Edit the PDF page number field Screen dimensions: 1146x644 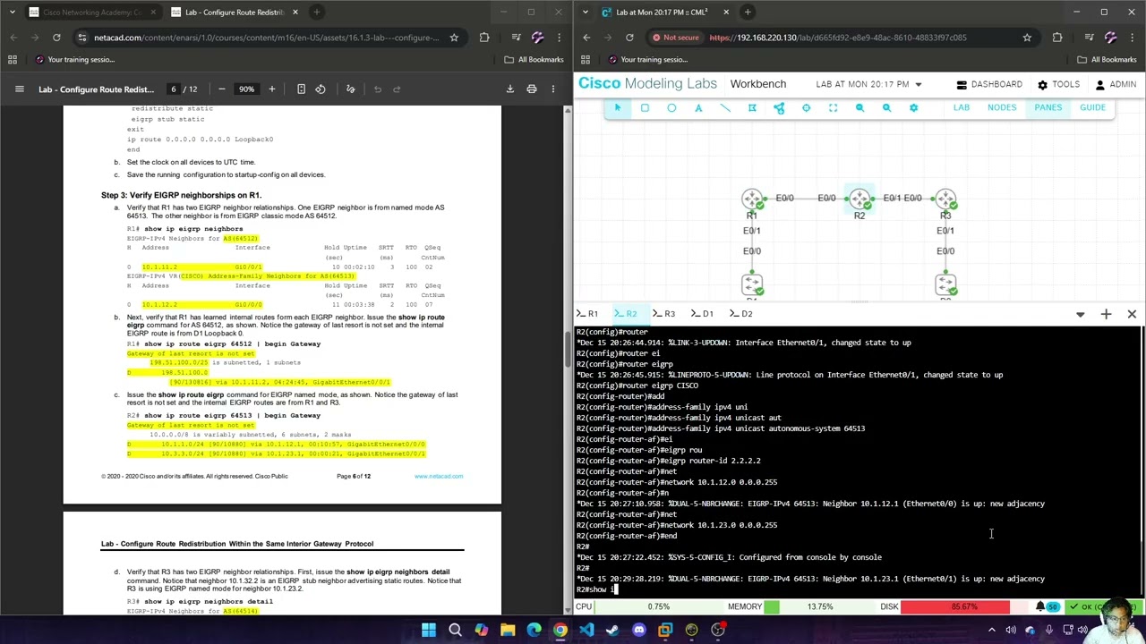[174, 89]
